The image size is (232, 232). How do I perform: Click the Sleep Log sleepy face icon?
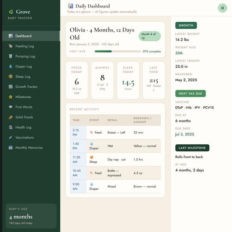point(11,77)
